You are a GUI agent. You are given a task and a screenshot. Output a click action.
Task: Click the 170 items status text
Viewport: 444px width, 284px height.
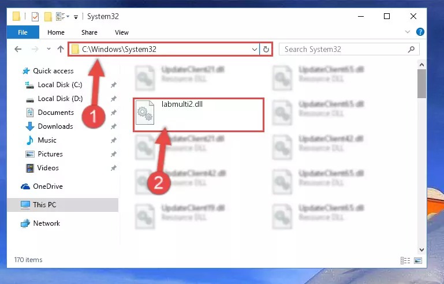28,260
